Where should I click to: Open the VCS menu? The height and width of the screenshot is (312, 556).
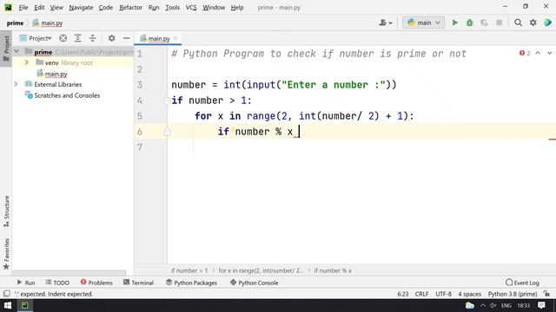coord(191,7)
